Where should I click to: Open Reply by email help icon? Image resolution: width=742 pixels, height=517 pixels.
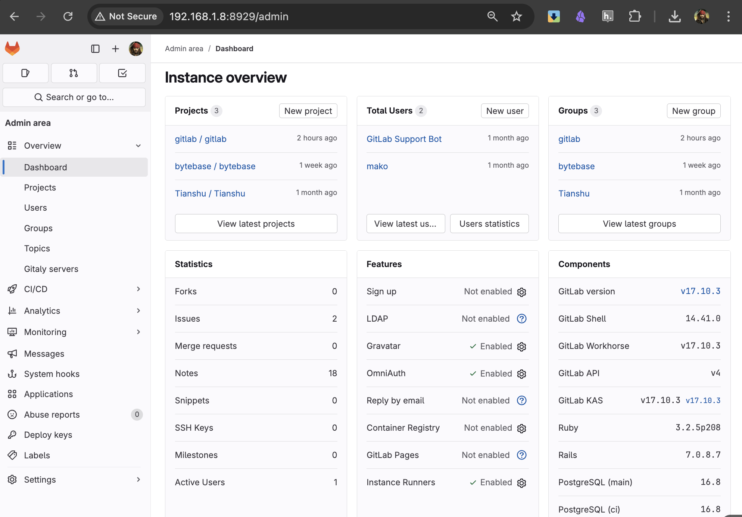522,400
